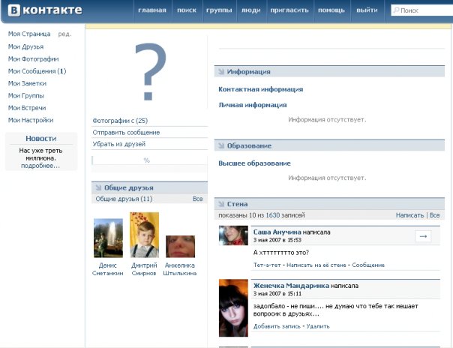
Task: Click in the Поиск search field
Action: point(424,11)
